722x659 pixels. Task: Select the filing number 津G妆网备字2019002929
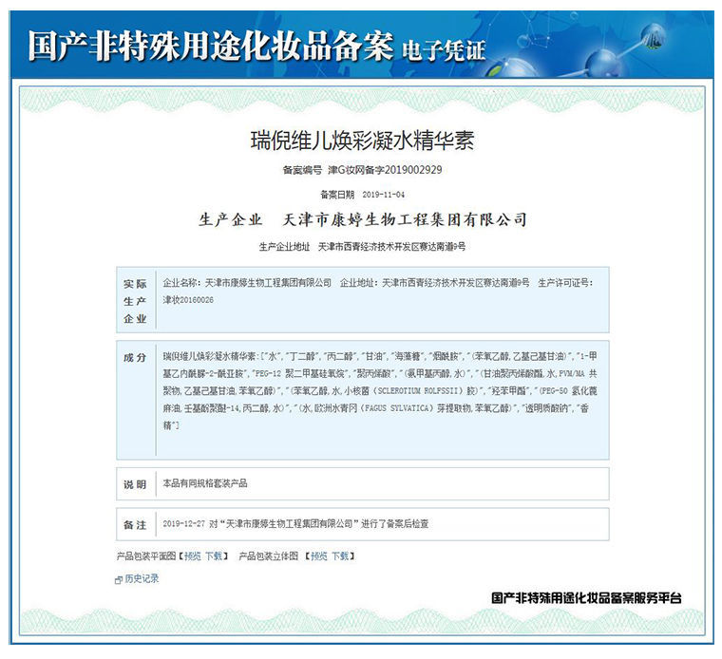click(x=385, y=170)
